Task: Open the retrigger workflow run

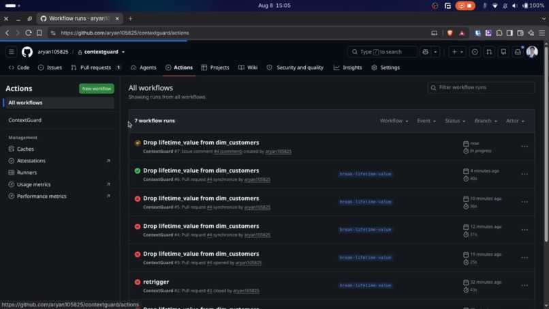Action: 156,282
